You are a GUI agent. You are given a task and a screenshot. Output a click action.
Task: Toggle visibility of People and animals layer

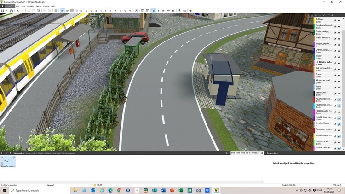(339, 26)
